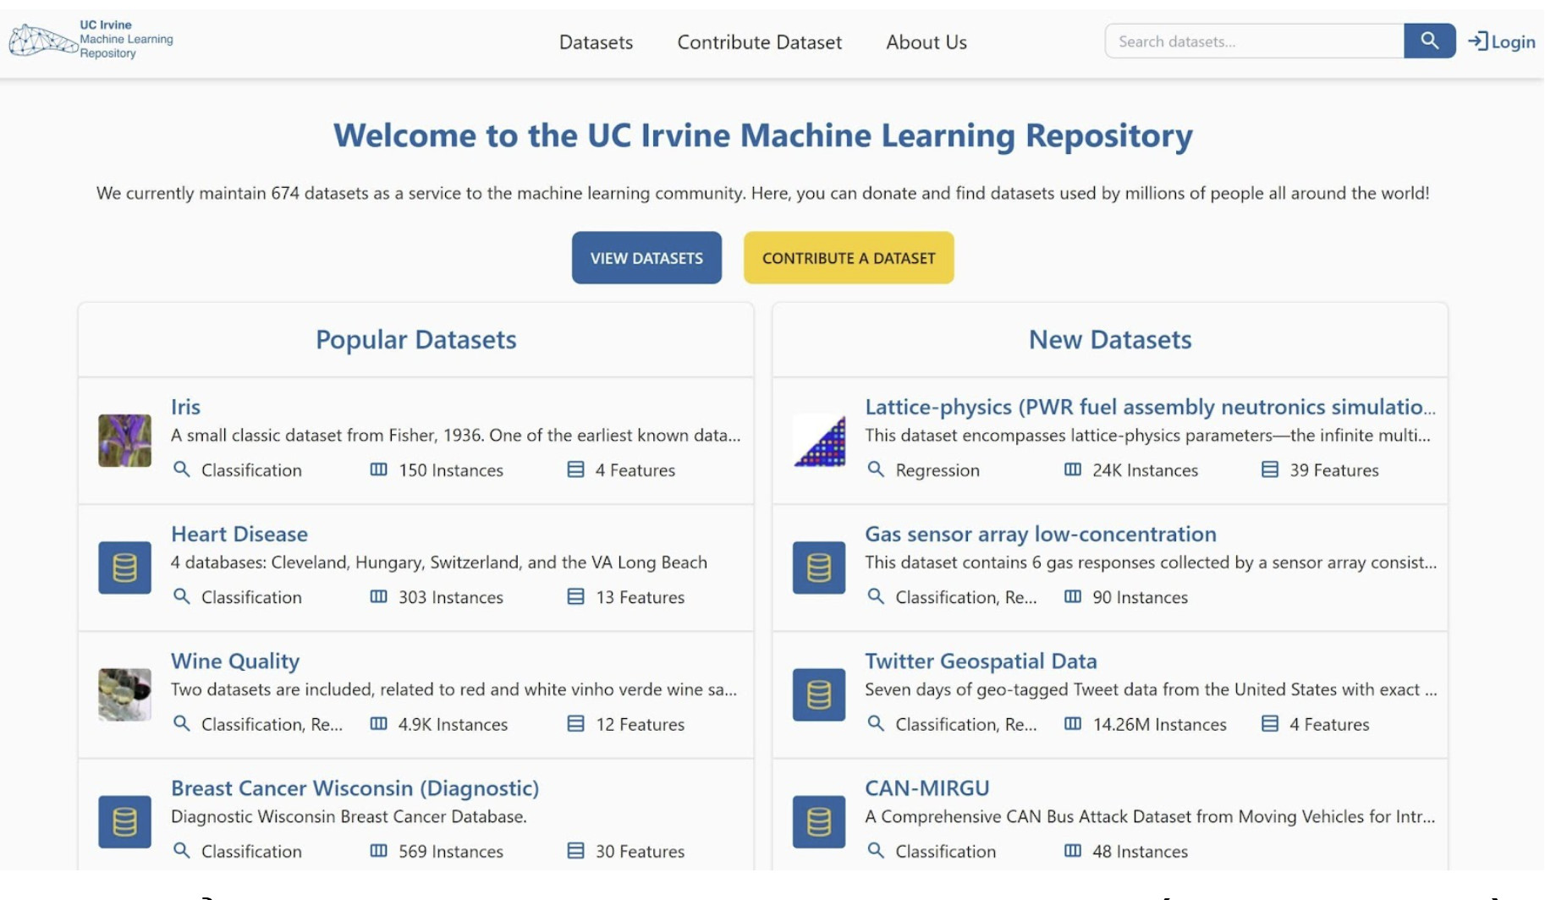Click the magnifier icon beside Iris Classification
This screenshot has width=1545, height=900.
pyautogui.click(x=181, y=469)
